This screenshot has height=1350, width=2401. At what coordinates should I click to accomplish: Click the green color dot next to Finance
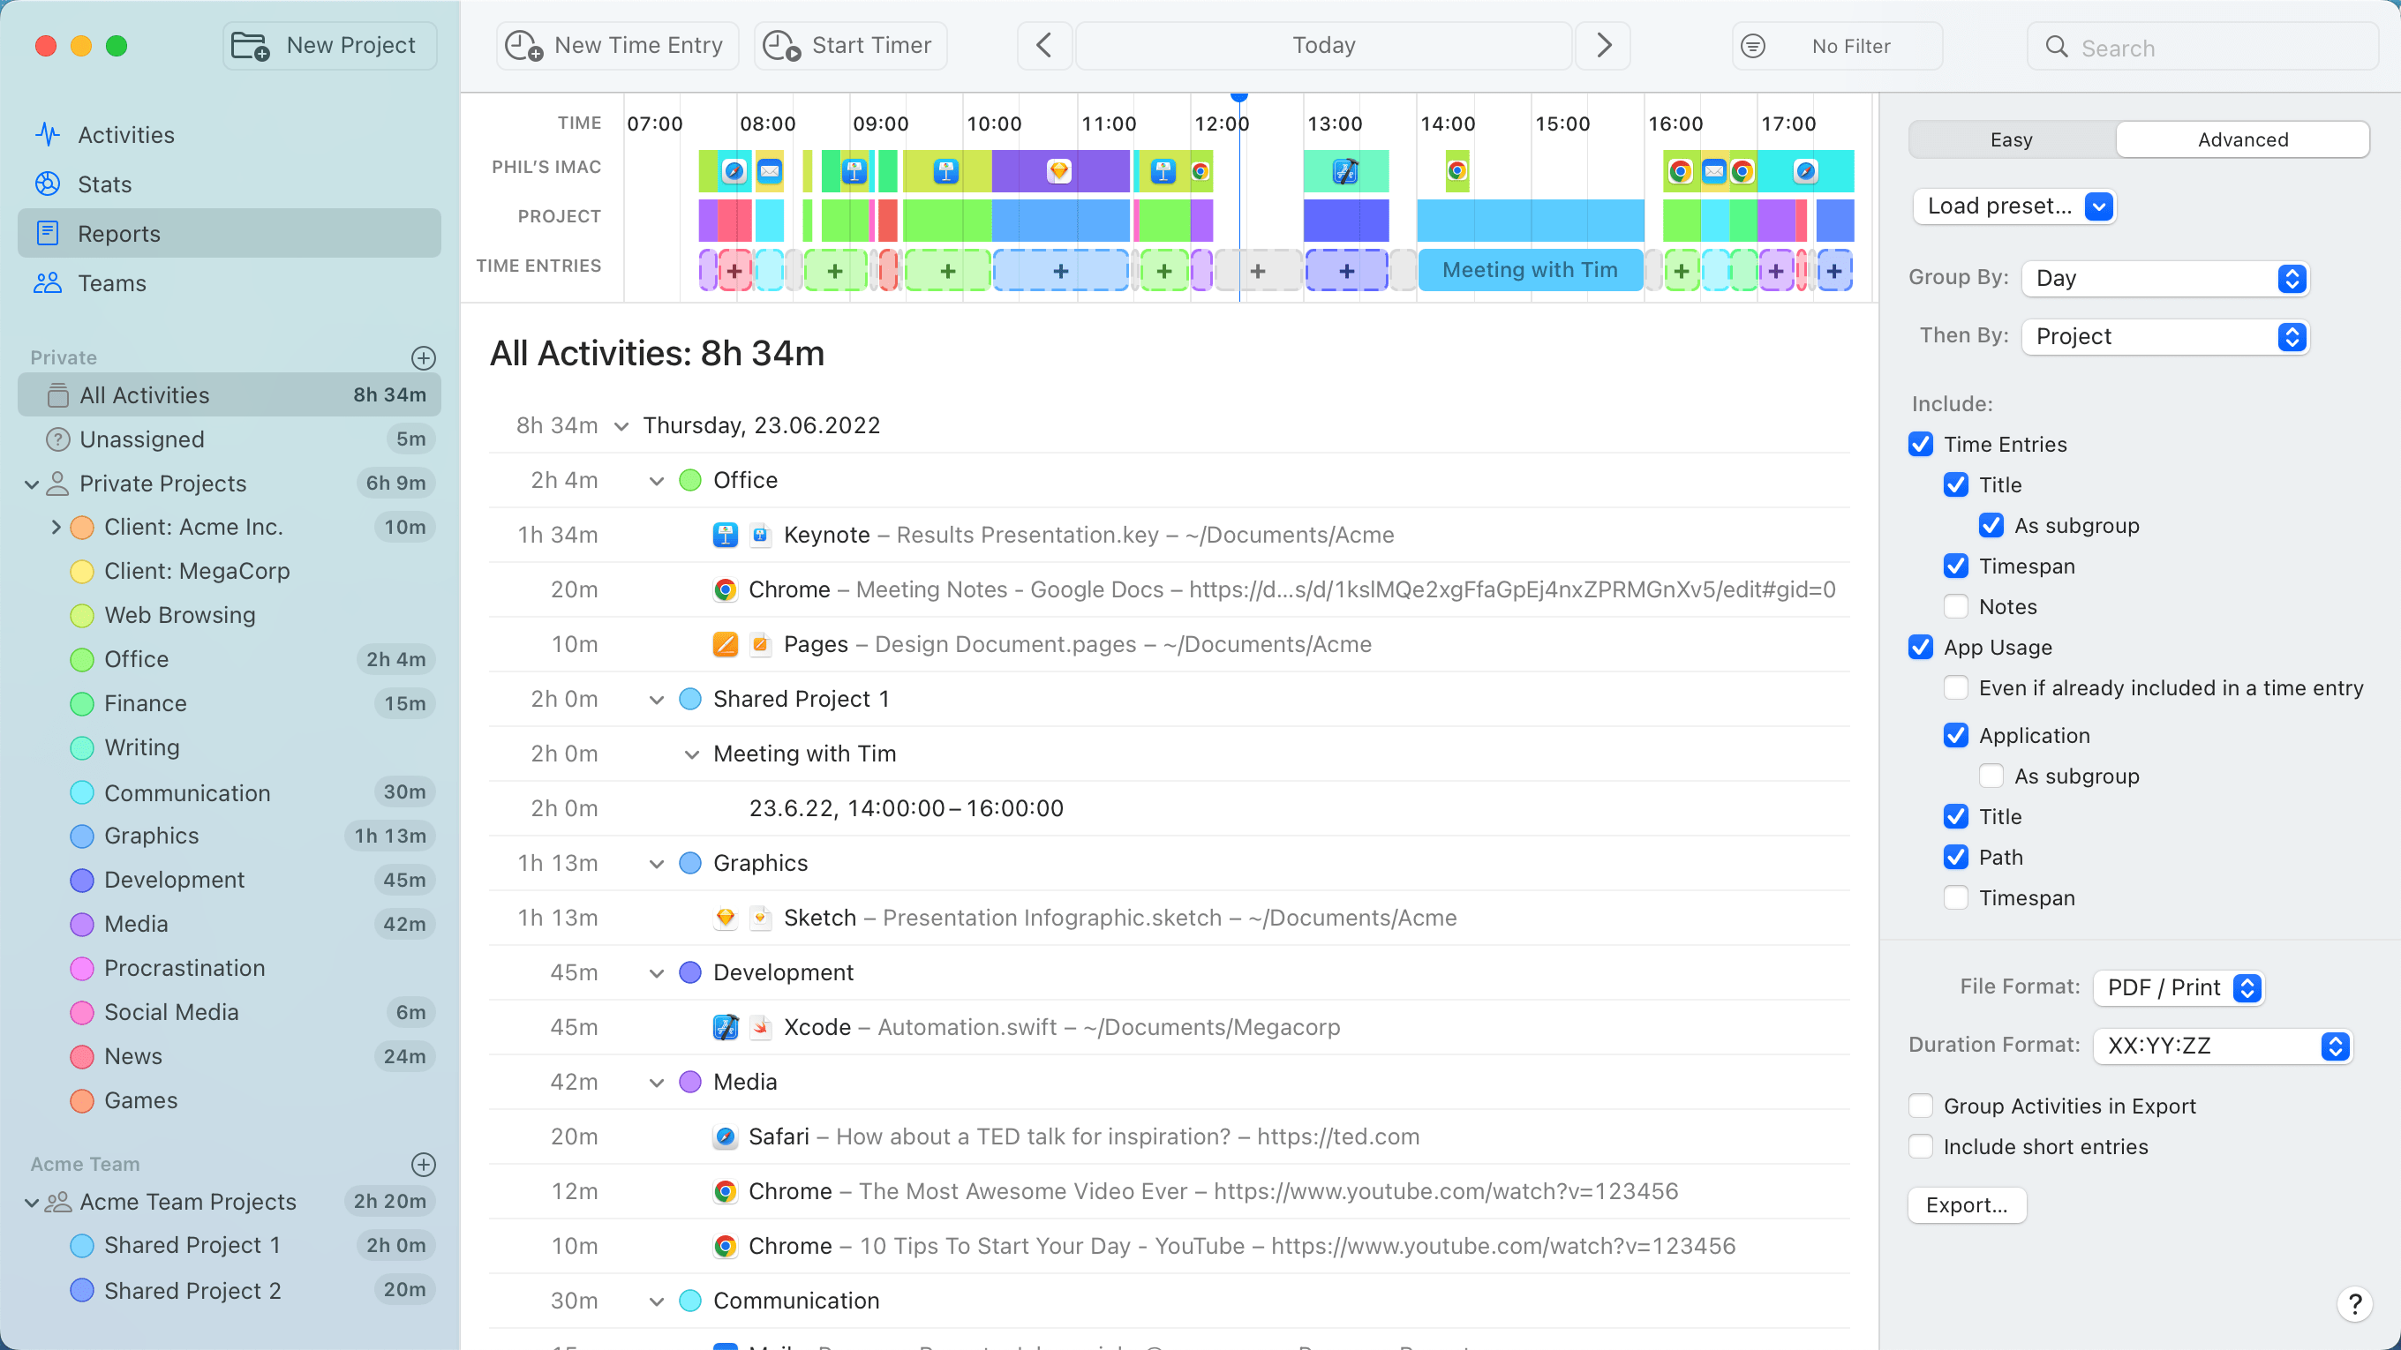click(81, 703)
